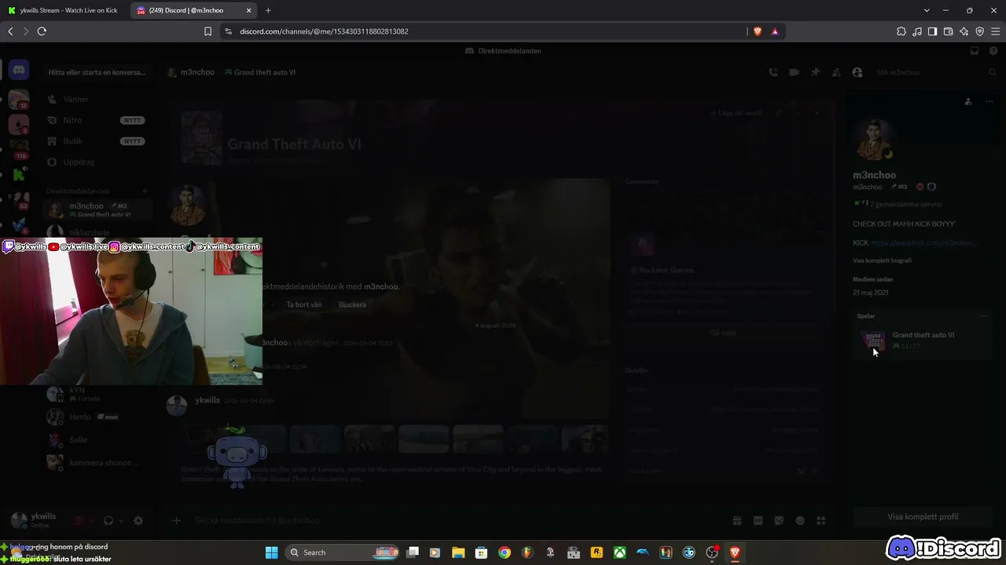Open the Salle direct message

tap(96, 439)
